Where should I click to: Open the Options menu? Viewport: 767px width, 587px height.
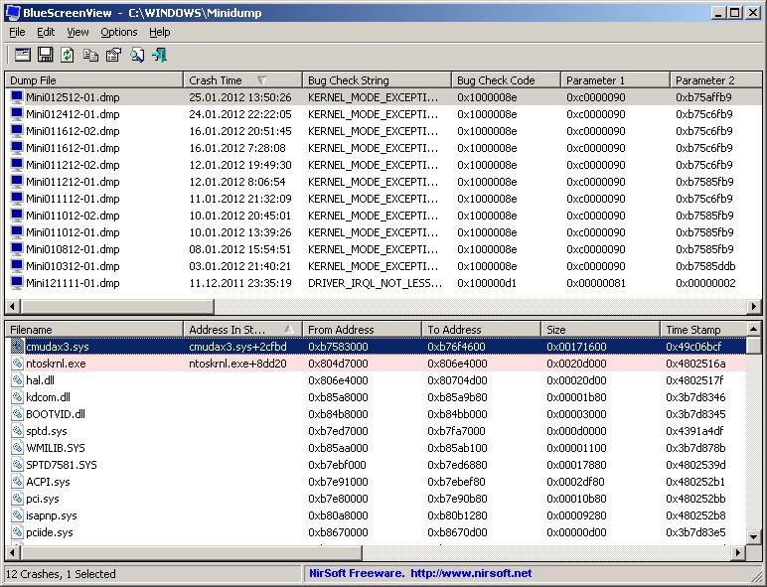click(x=118, y=32)
